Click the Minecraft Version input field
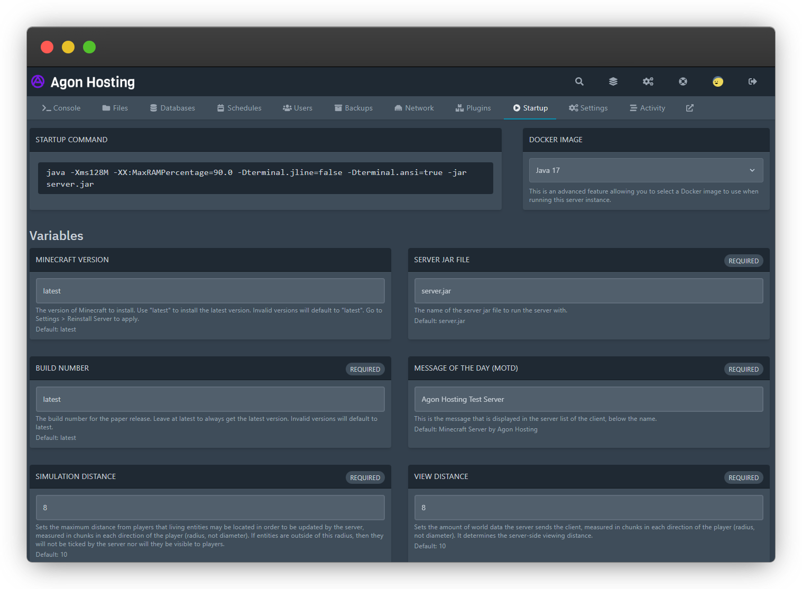The height and width of the screenshot is (589, 802). 210,291
